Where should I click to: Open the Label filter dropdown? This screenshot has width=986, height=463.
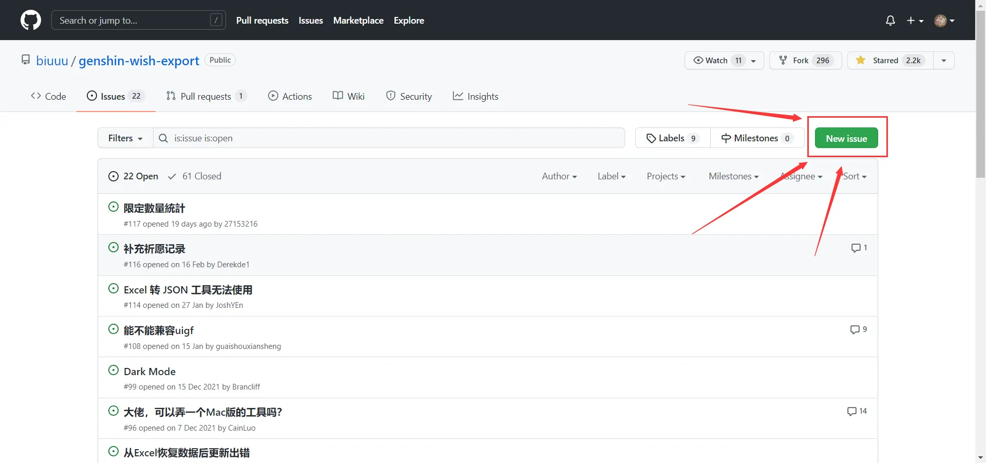612,176
